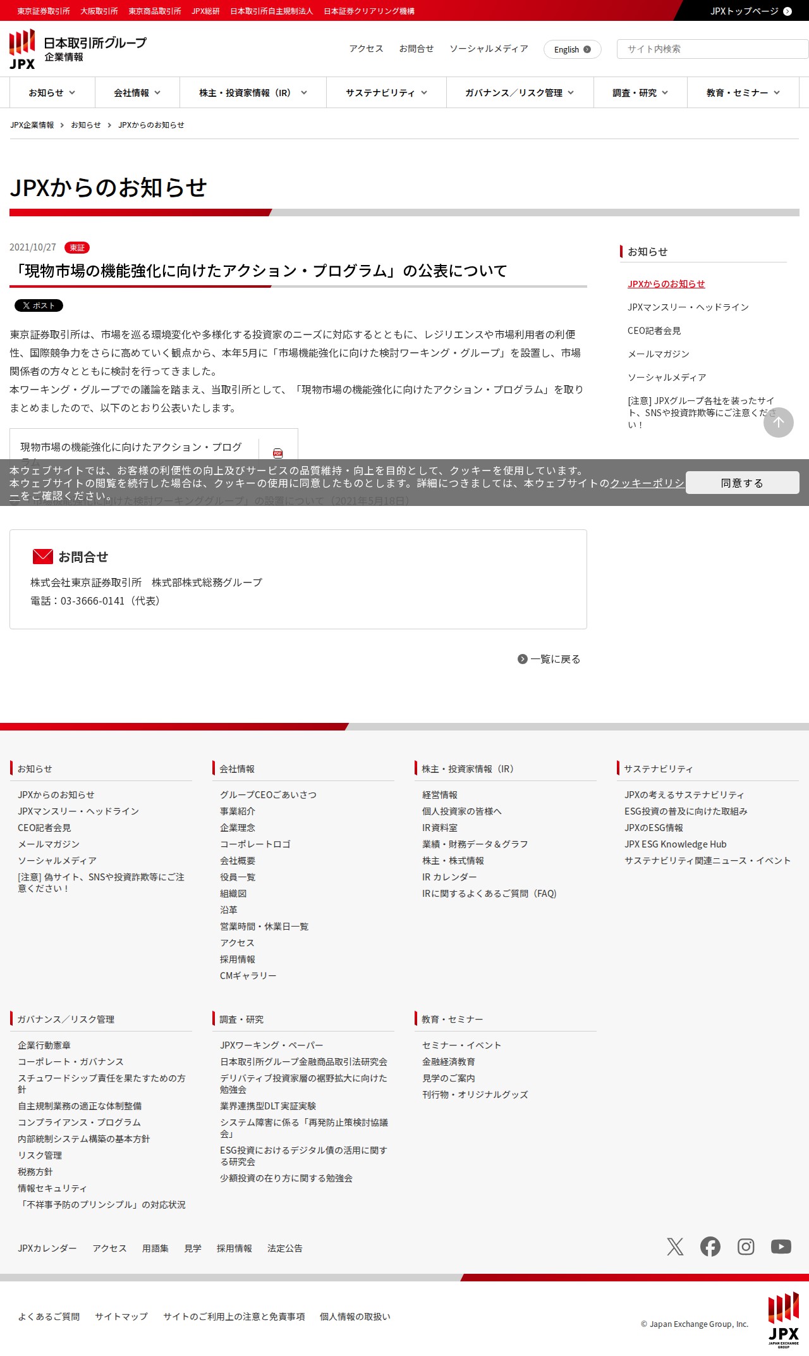Click the JPX logo in the footer
The height and width of the screenshot is (1356, 809).
pyautogui.click(x=783, y=1320)
